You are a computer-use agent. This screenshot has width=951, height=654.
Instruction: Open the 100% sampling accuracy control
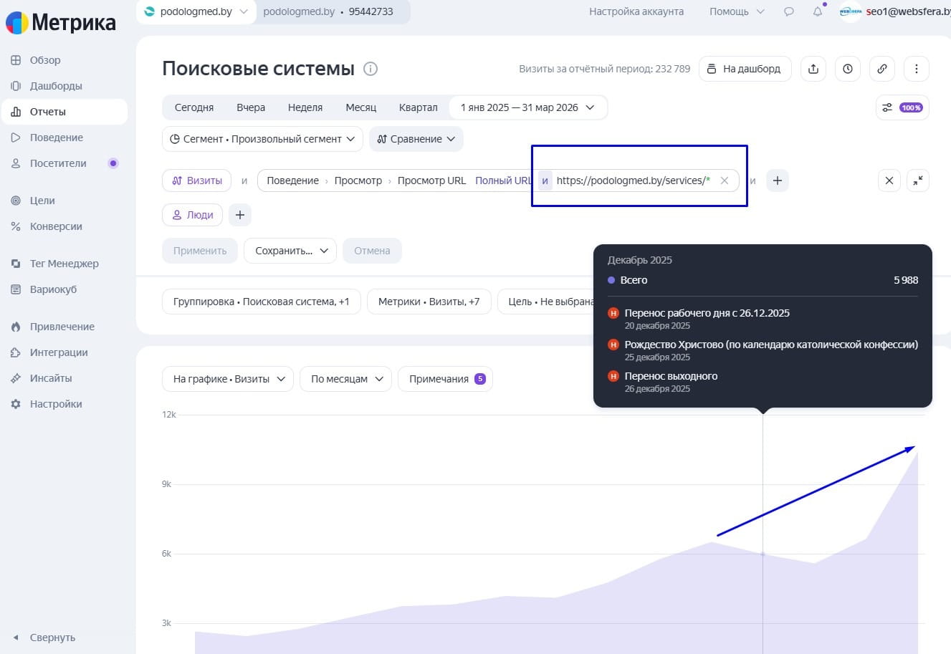[x=902, y=107]
